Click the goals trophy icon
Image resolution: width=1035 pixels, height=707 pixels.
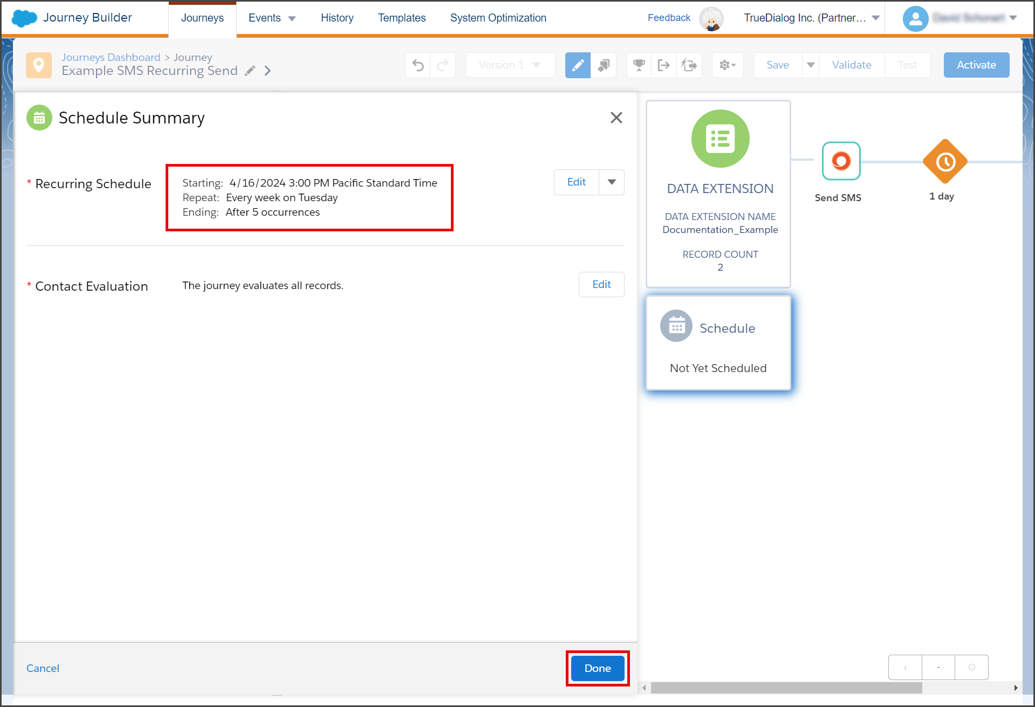[x=639, y=65]
